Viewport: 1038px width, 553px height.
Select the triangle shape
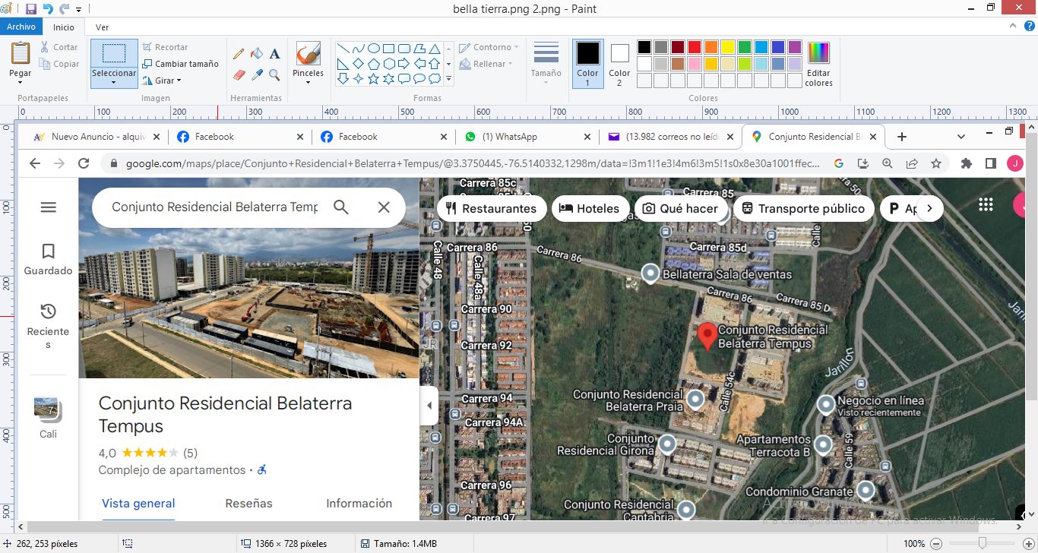click(434, 48)
